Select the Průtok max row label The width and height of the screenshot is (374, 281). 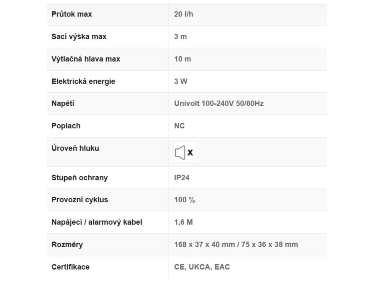(x=72, y=14)
